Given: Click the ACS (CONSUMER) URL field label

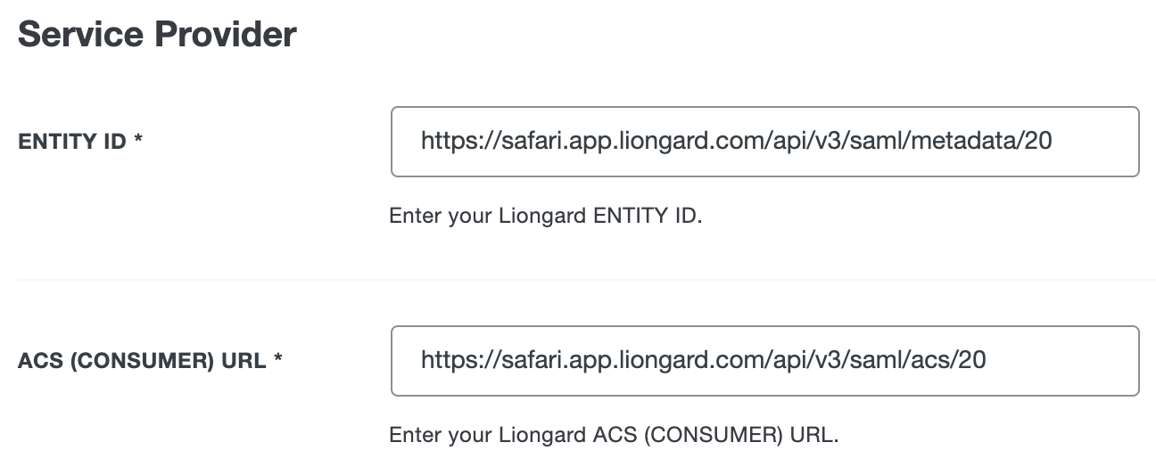Looking at the screenshot, I should click(x=143, y=362).
